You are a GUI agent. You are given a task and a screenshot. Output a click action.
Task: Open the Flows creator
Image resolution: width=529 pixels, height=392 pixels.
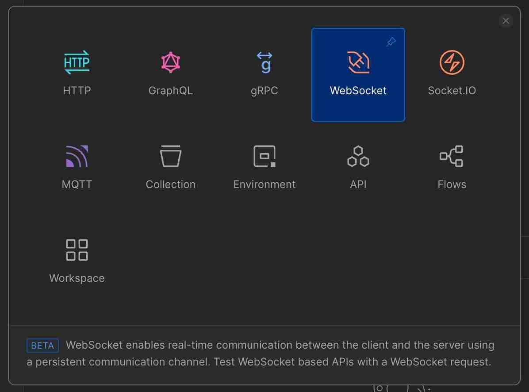point(452,167)
